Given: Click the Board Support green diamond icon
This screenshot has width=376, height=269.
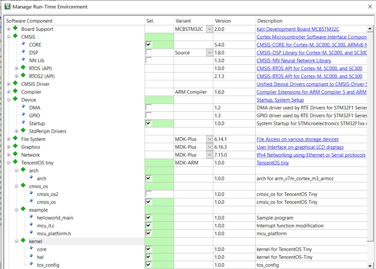Looking at the screenshot, I should click(x=15, y=28).
